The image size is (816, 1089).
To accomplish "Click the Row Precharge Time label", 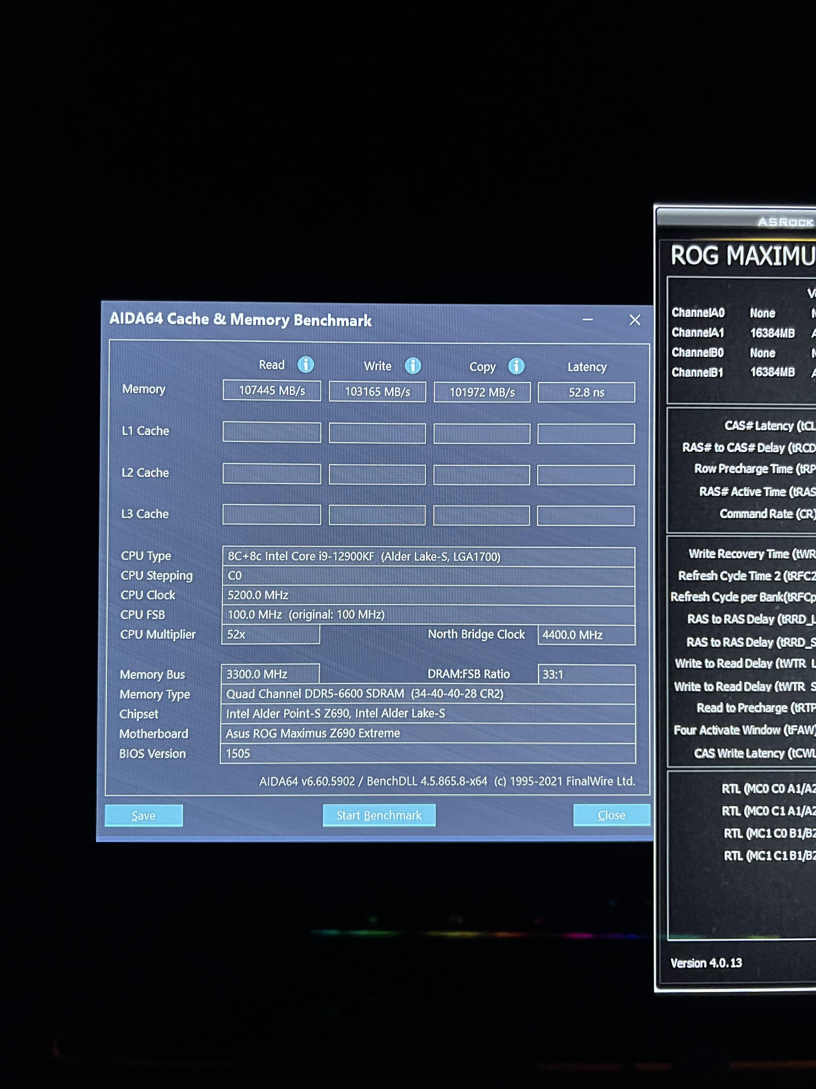I will [755, 469].
